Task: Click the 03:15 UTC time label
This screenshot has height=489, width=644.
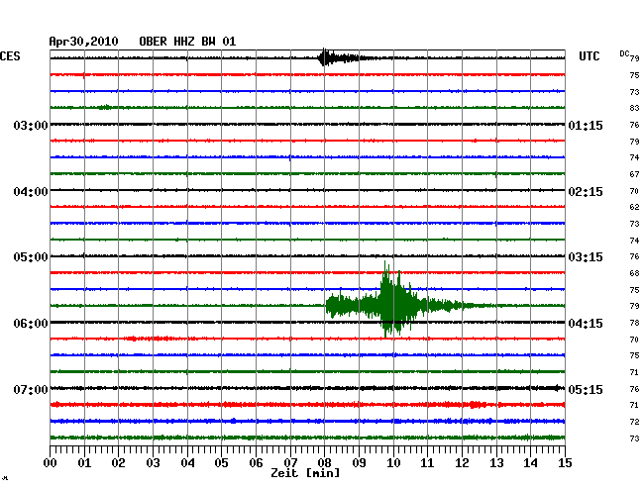Action: pyautogui.click(x=586, y=257)
